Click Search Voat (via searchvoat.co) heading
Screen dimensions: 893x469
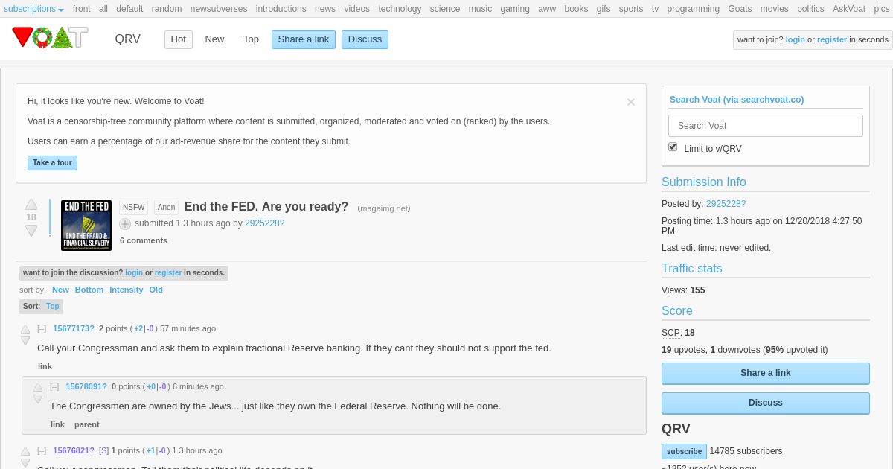(737, 100)
